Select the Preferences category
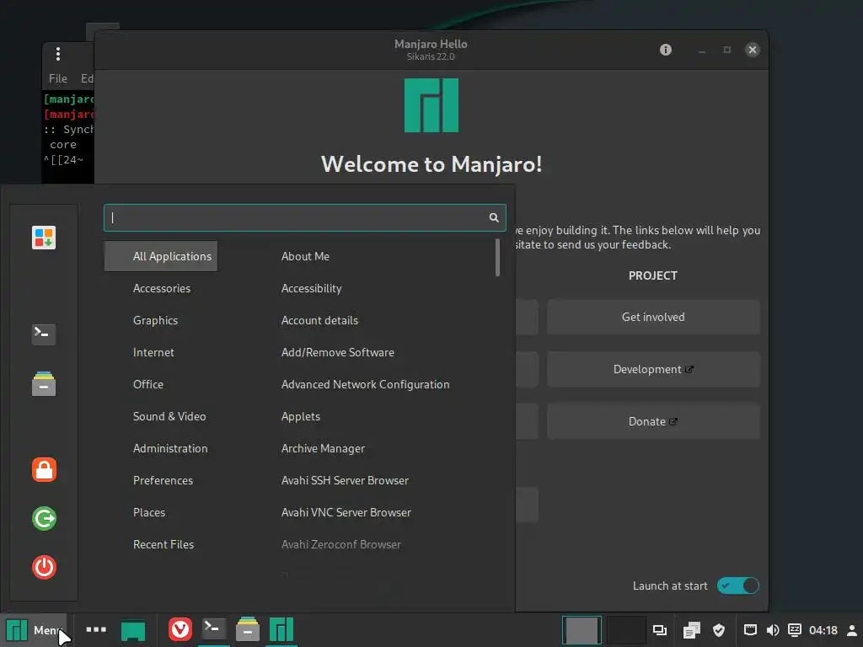The image size is (863, 647). 161,480
